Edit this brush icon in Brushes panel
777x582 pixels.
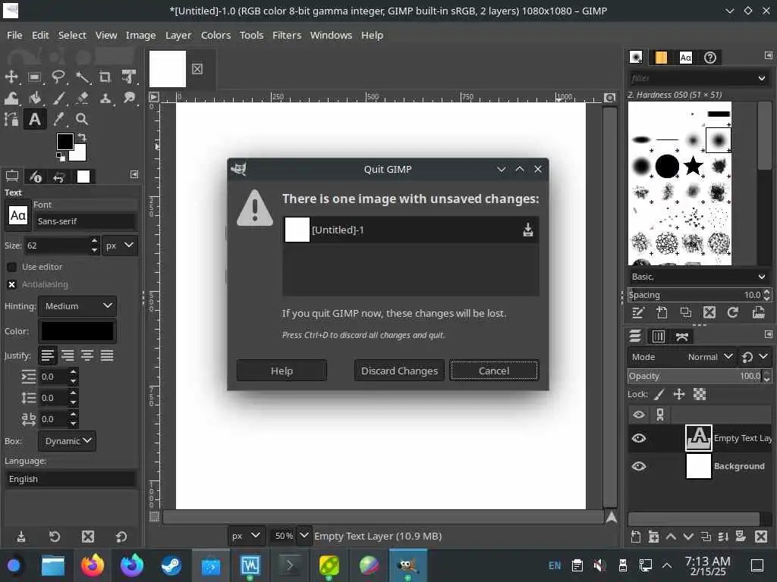coord(637,313)
